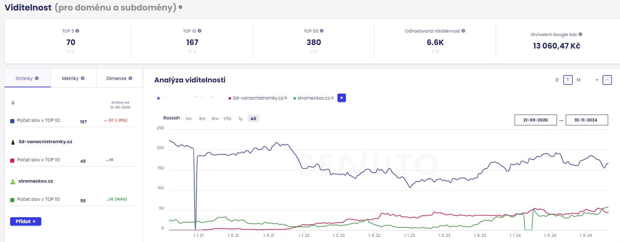Remove 3d-vanocnistromky.cz from chart legend
The image size is (620, 242).
tap(286, 98)
